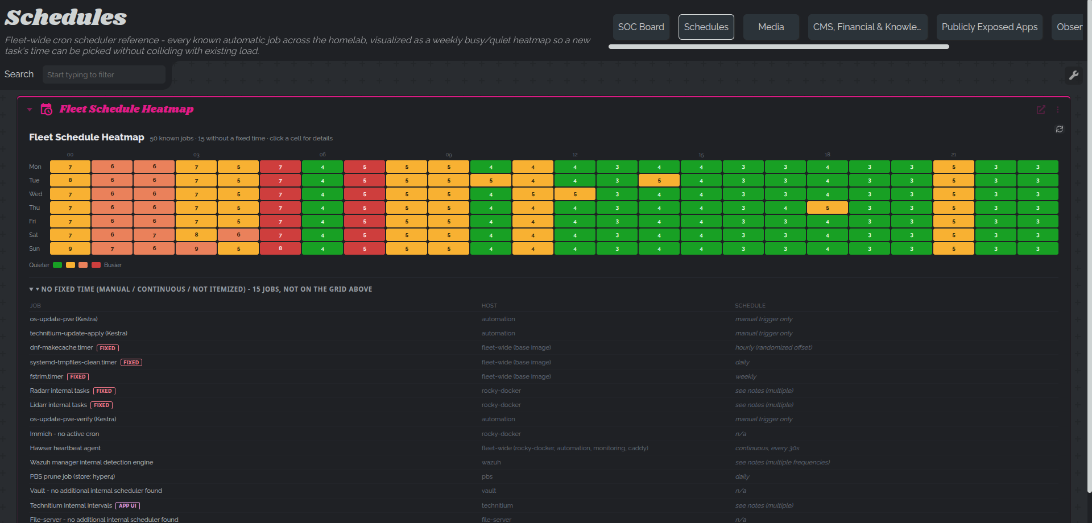Click the 'hourly (randomized offset)' schedule value
1092x523 pixels.
pyautogui.click(x=773, y=347)
